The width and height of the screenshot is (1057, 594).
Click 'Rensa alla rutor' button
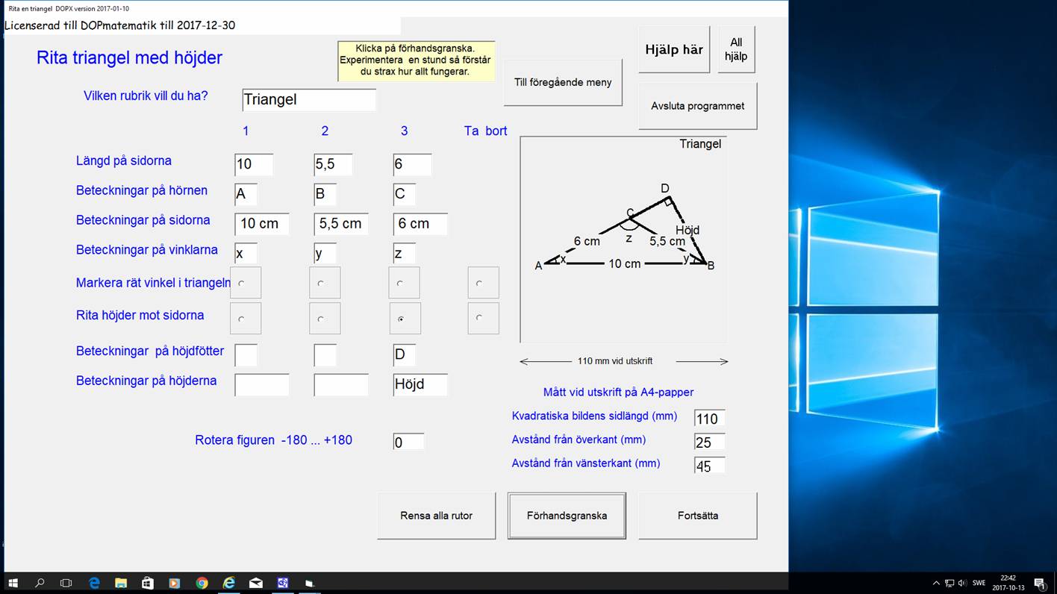(436, 516)
